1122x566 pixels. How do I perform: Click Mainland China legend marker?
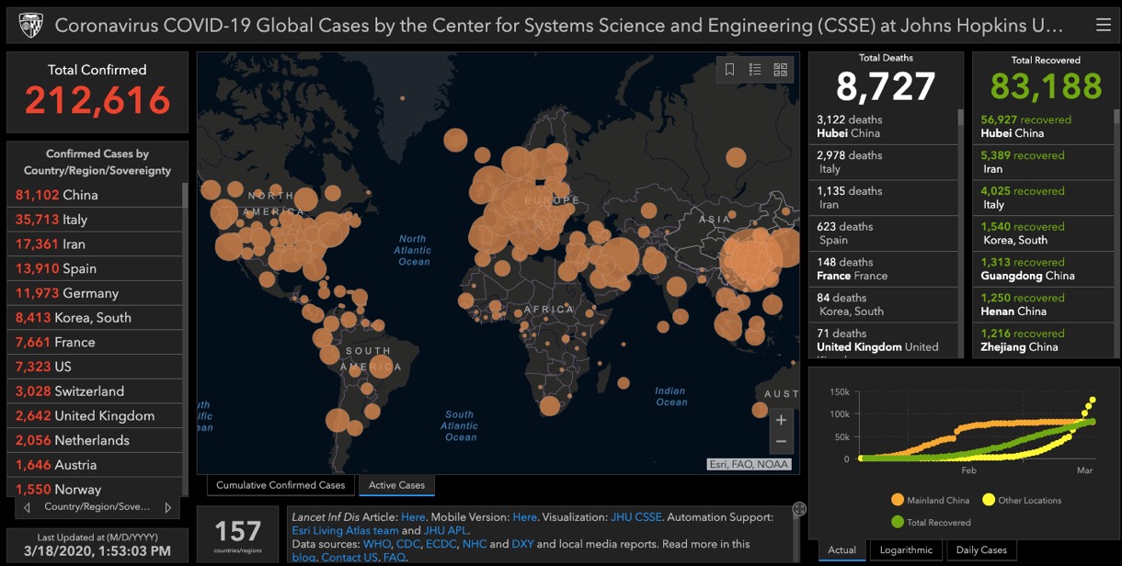click(x=898, y=500)
